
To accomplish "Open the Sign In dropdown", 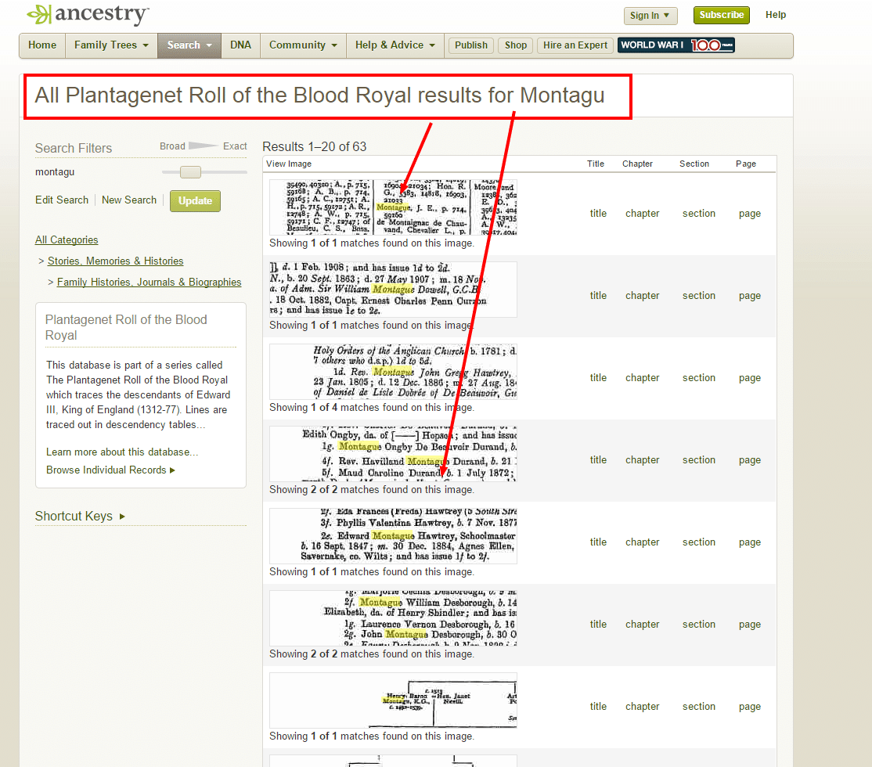I will pyautogui.click(x=650, y=16).
